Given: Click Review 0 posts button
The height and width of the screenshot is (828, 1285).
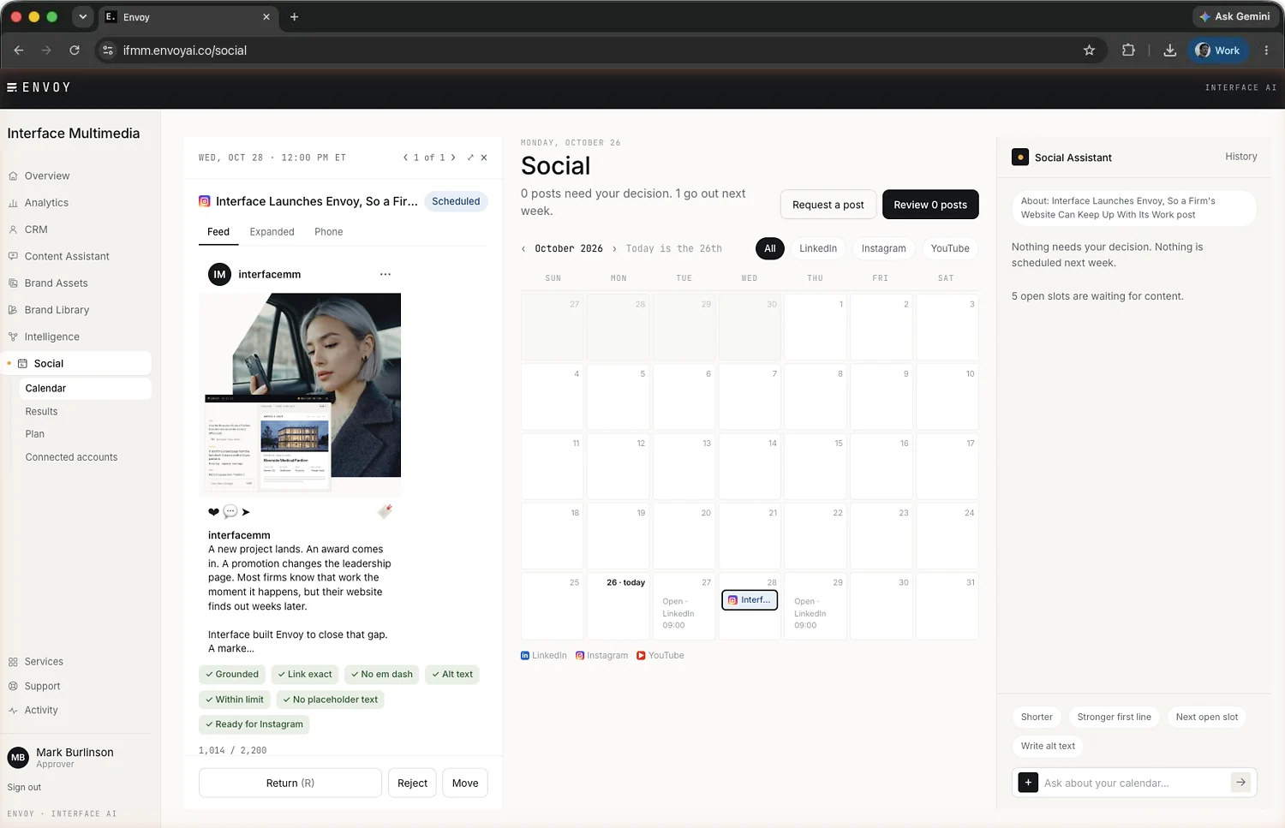Looking at the screenshot, I should click(930, 205).
